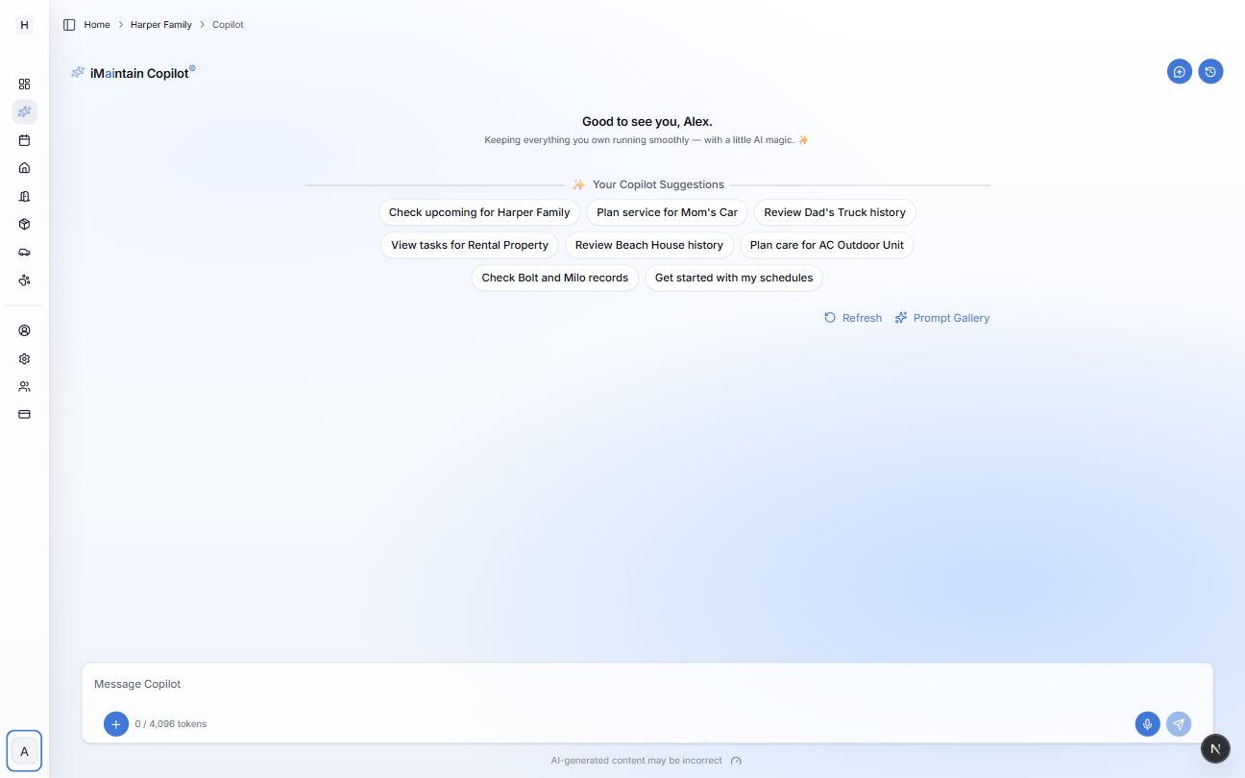Expand the AI disclaimer chevron at page bottom
The width and height of the screenshot is (1245, 778).
(x=736, y=760)
